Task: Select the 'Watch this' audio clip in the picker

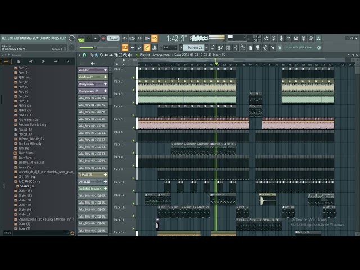Action: click(93, 70)
